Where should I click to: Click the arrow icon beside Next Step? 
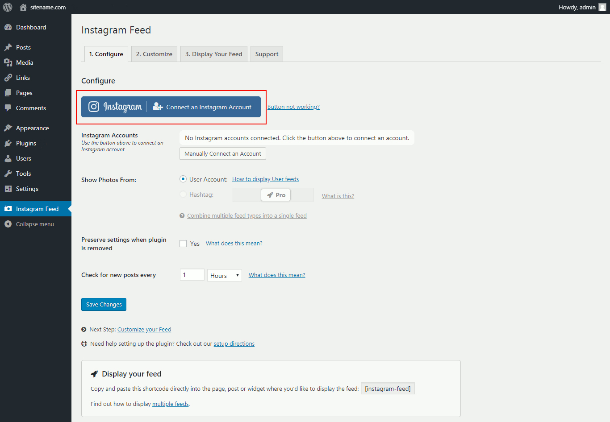pyautogui.click(x=84, y=330)
